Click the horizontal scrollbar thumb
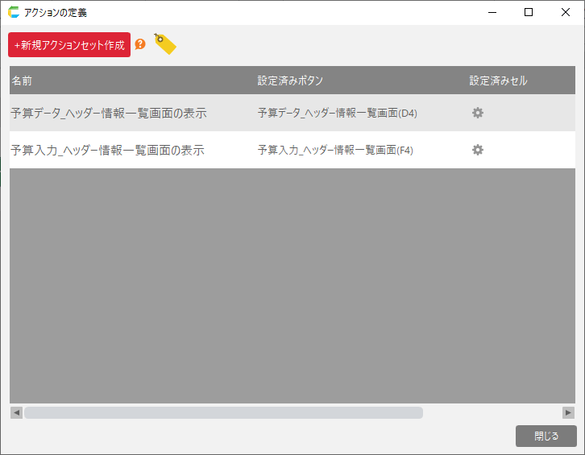The image size is (585, 455). 223,412
